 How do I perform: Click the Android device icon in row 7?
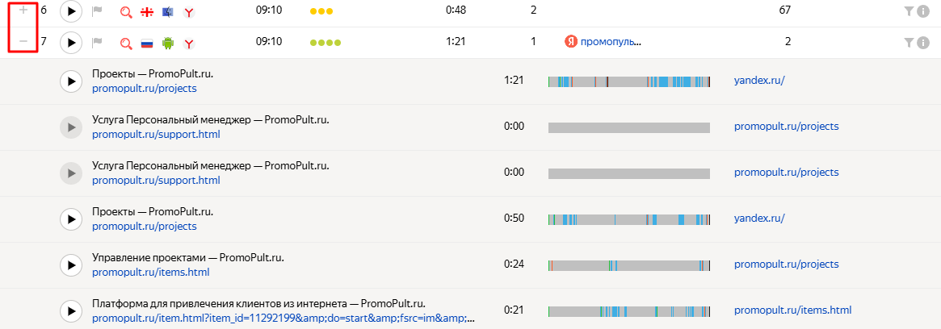167,43
